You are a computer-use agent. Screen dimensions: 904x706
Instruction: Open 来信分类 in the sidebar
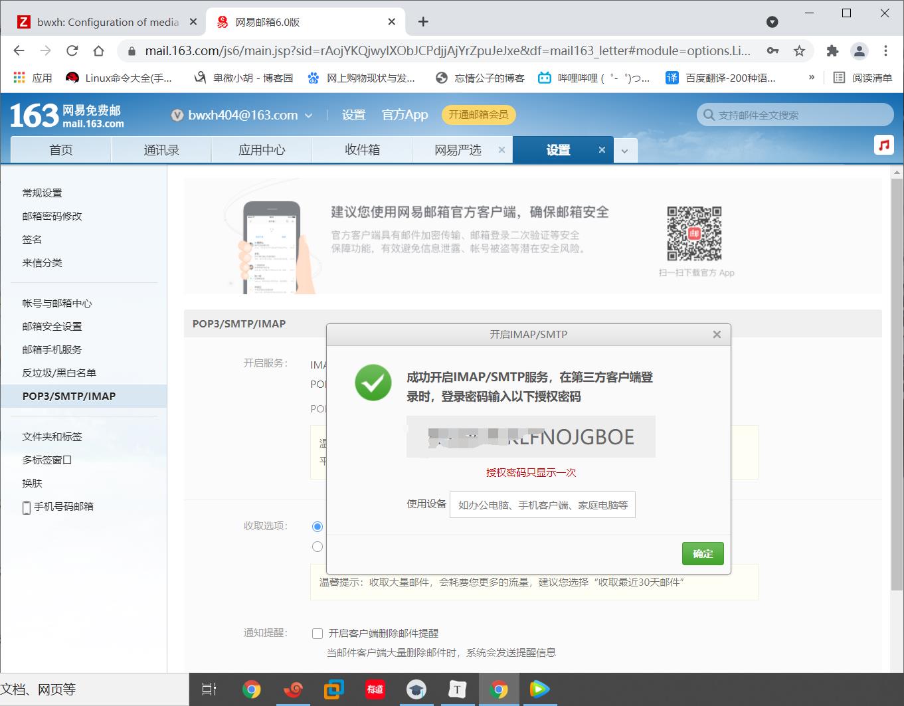pyautogui.click(x=42, y=262)
